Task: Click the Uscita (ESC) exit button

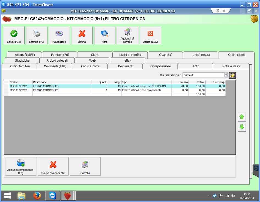Action: [x=150, y=35]
